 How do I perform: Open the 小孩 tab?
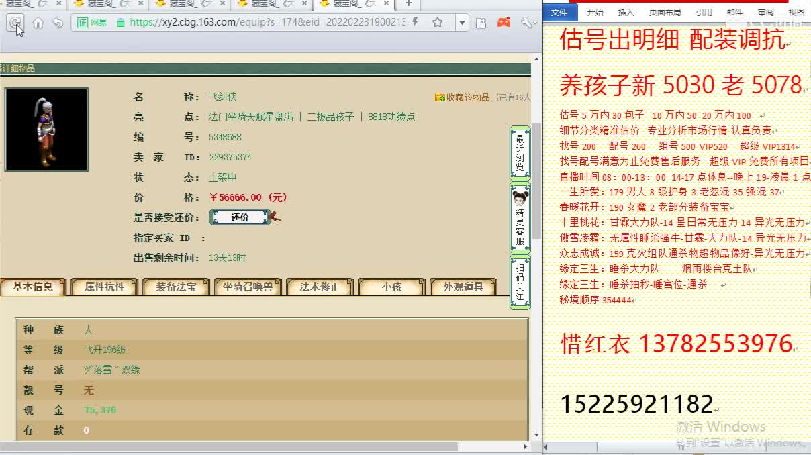tap(391, 287)
